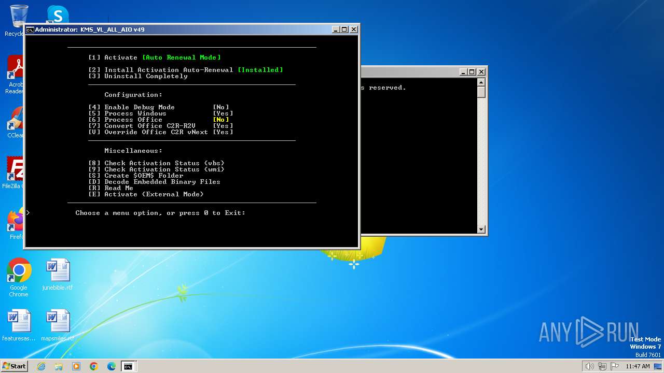Select the mapsmiles.rtf file icon

pyautogui.click(x=58, y=325)
